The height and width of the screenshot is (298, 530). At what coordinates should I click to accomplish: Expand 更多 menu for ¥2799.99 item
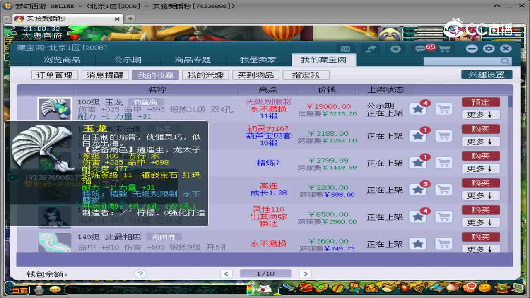481,168
